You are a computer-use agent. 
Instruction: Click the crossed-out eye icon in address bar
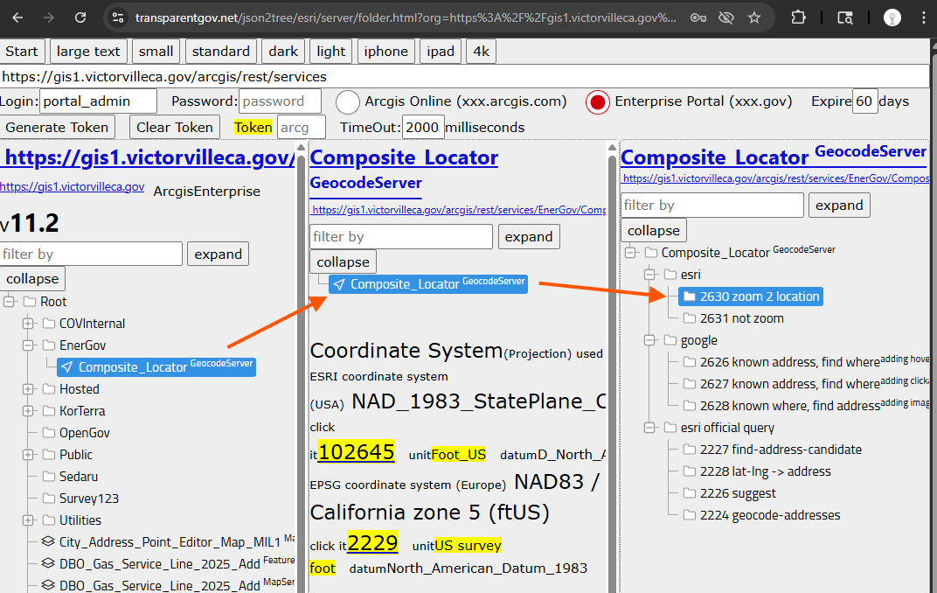click(x=725, y=17)
